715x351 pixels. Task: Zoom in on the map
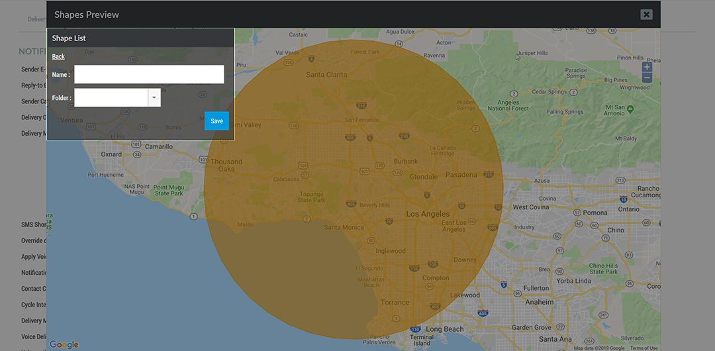647,67
